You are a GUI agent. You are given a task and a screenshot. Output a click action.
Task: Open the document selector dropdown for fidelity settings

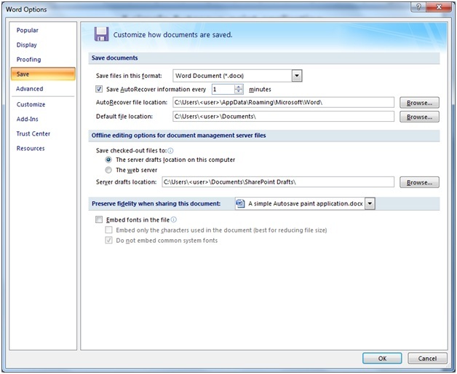click(x=370, y=203)
